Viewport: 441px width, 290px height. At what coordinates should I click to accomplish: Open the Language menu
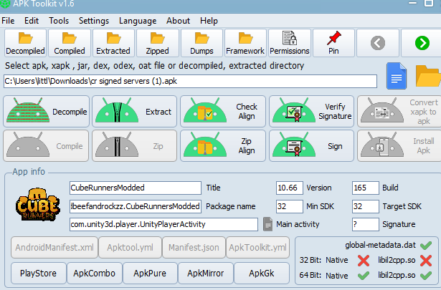[138, 21]
